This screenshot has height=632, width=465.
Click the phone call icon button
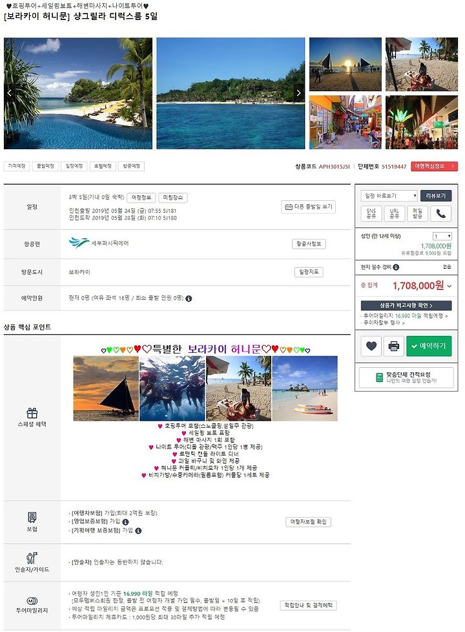point(441,213)
